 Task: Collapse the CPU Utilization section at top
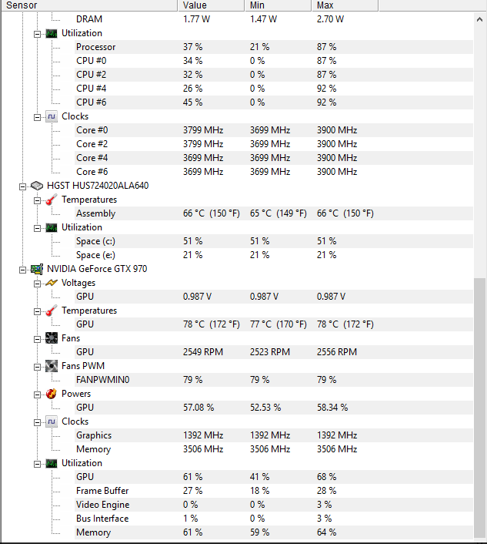(x=37, y=34)
